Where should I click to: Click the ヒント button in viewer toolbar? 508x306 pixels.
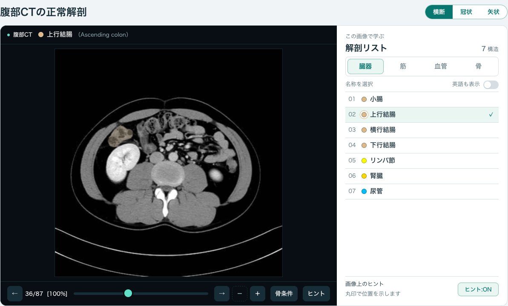point(316,294)
